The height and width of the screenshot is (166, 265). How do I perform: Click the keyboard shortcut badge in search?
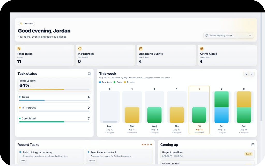pos(250,36)
